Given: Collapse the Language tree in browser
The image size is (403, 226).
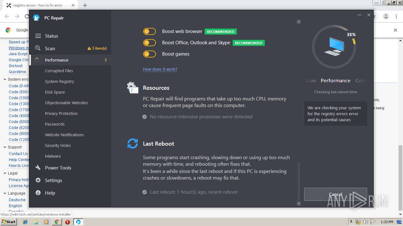Looking at the screenshot, I should click(x=5, y=193).
